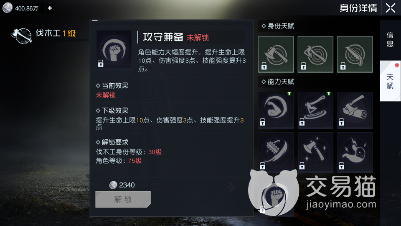Open the stomach lightning ability talent
The height and width of the screenshot is (226, 401).
pos(355,152)
